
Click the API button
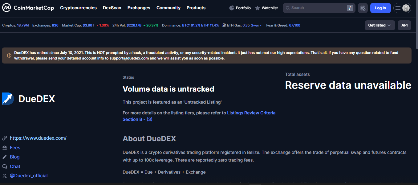pos(404,25)
